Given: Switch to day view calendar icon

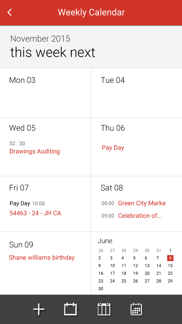Looking at the screenshot, I should click(71, 309).
